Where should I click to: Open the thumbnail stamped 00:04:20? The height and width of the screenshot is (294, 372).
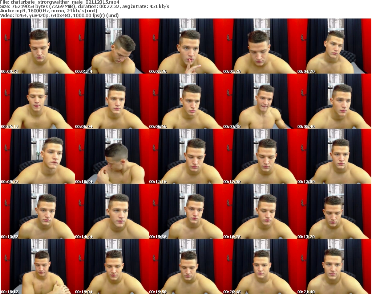(x=334, y=46)
